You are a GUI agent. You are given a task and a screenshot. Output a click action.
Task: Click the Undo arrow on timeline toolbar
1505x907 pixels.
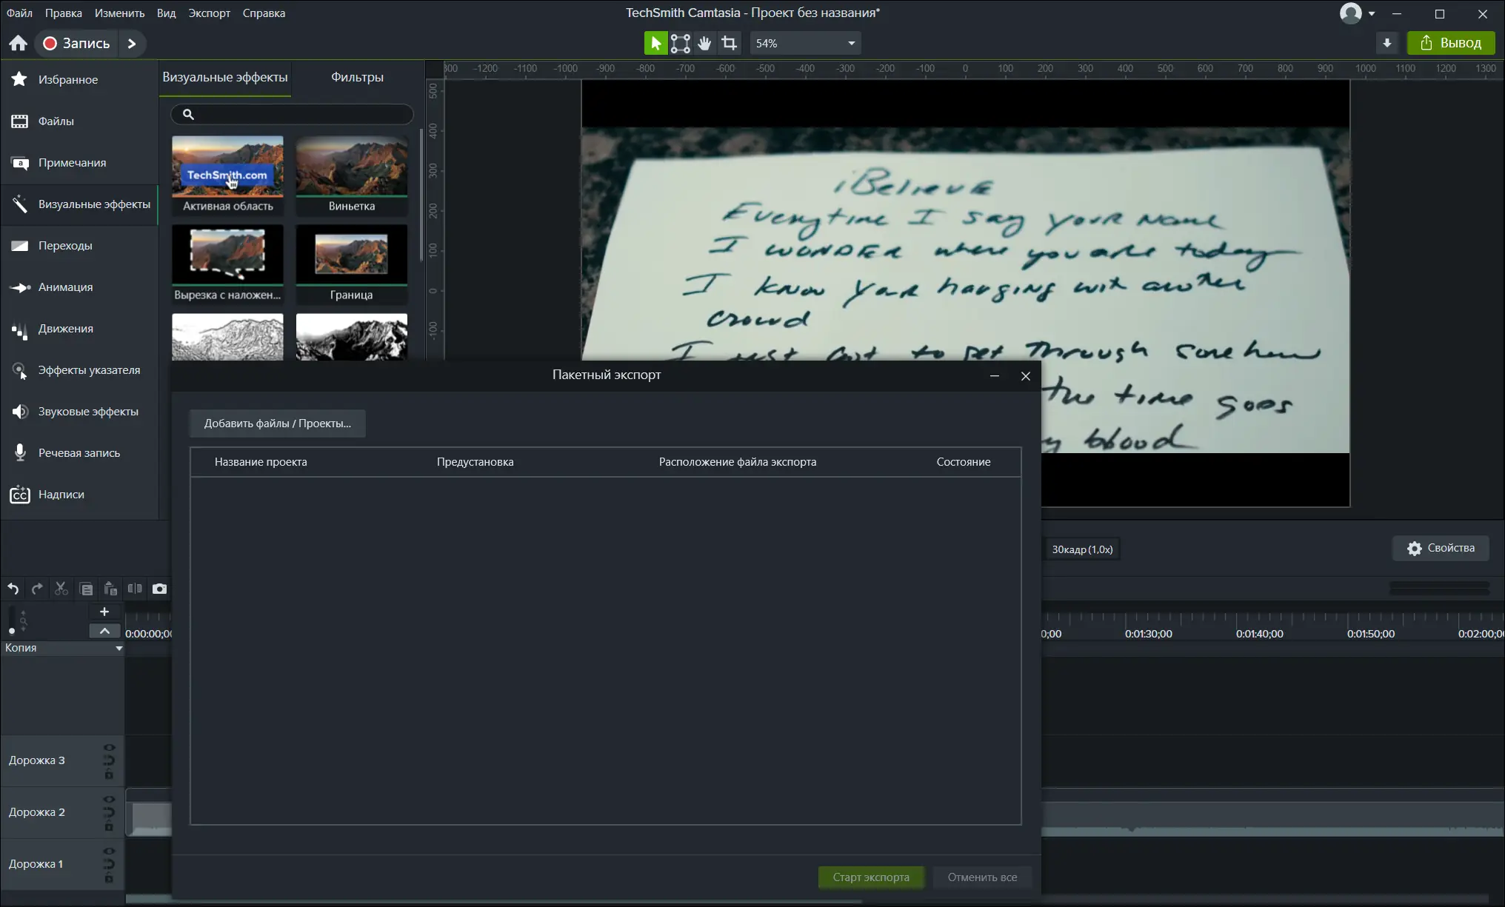(x=13, y=589)
